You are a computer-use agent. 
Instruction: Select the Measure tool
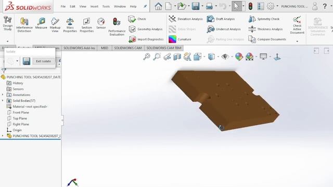[x=41, y=23]
